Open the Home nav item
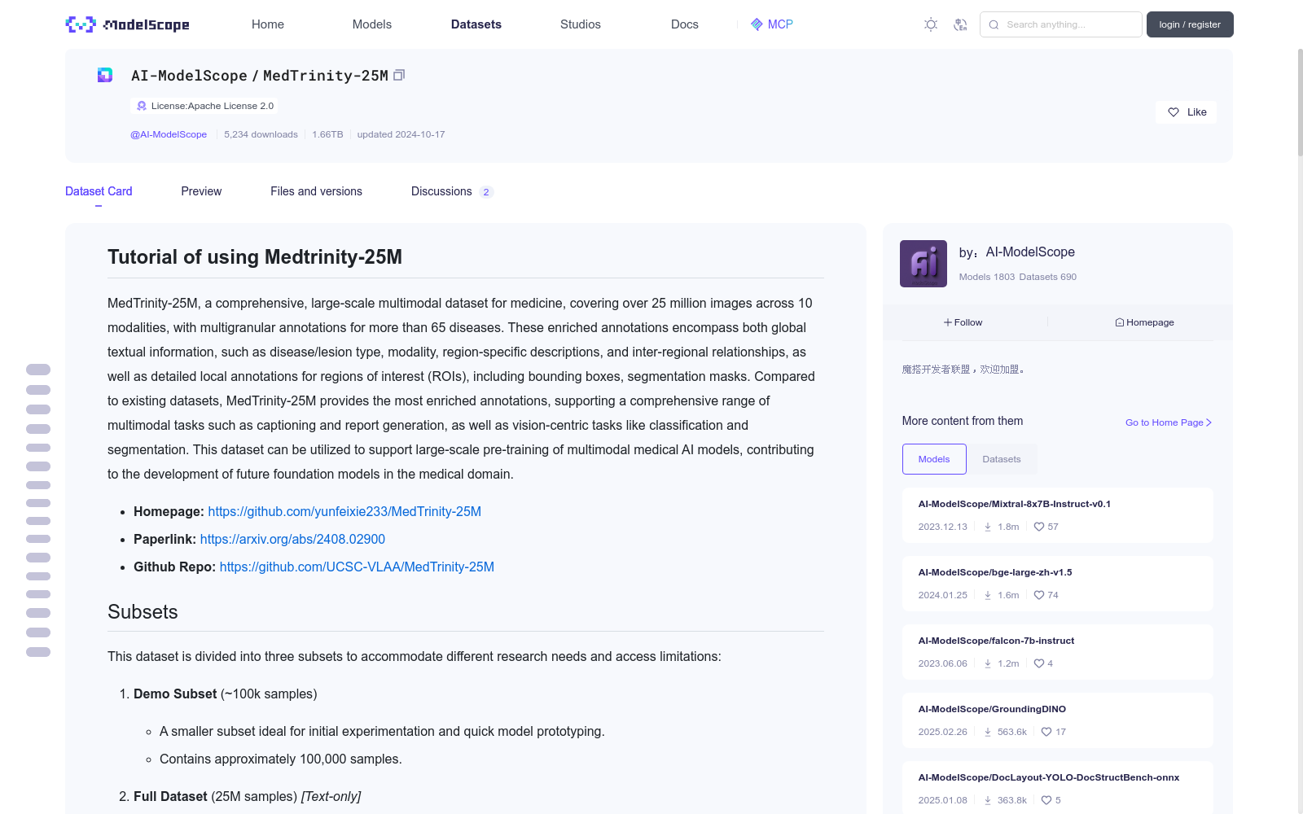The image size is (1303, 814). tap(268, 24)
